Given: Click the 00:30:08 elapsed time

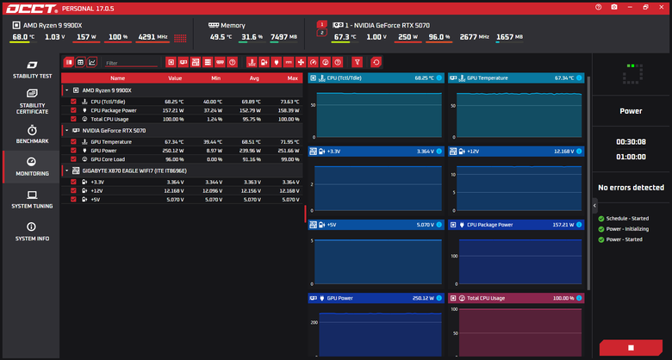Looking at the screenshot, I should click(631, 142).
